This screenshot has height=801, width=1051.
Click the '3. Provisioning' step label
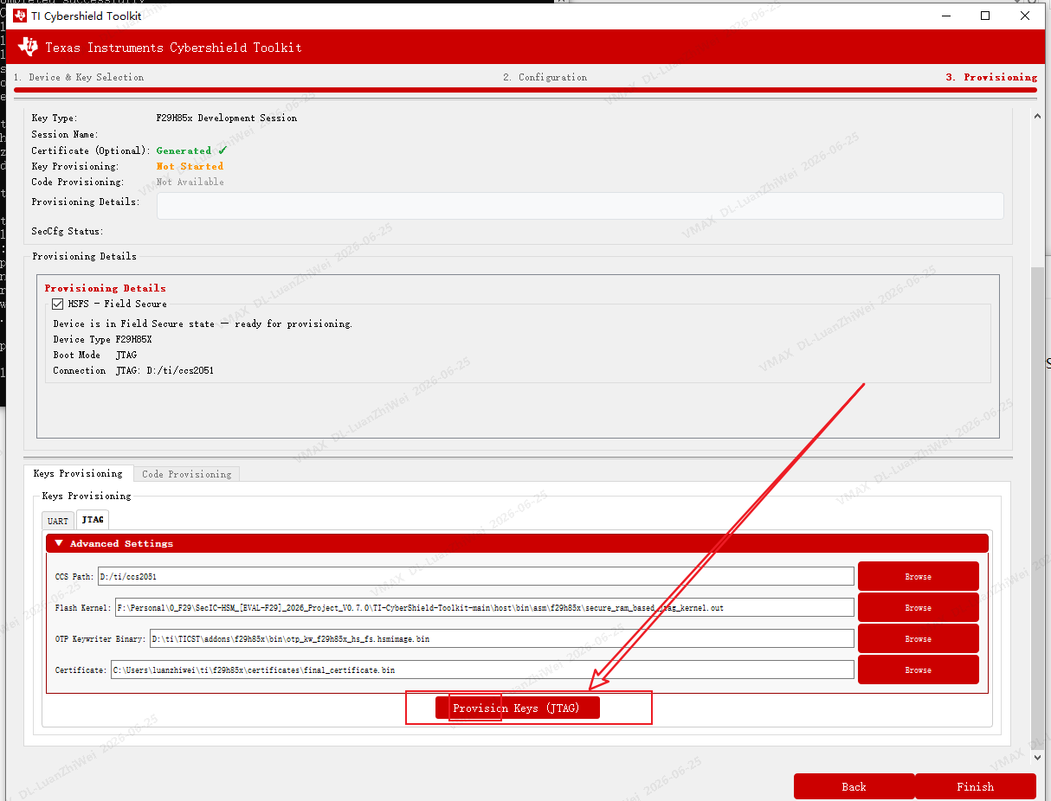[991, 77]
